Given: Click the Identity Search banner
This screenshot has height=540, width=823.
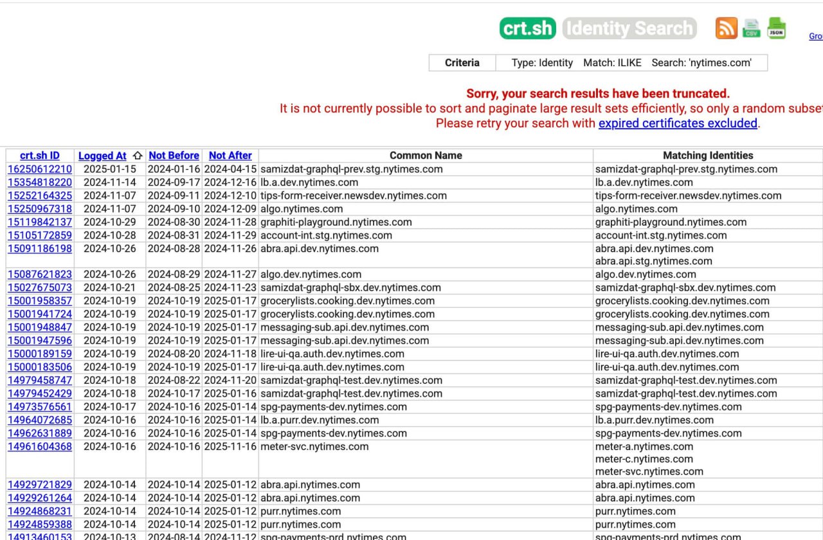Looking at the screenshot, I should [x=629, y=28].
